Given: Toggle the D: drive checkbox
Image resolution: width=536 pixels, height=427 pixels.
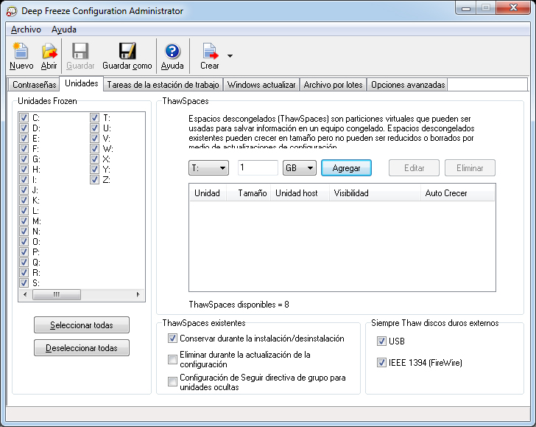Looking at the screenshot, I should pos(24,128).
